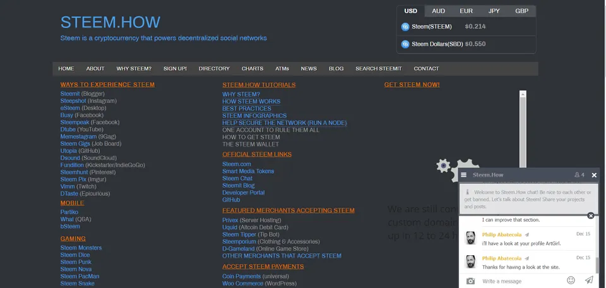606x288 pixels.
Task: Close the Steem.How chat widget
Action: 594,175
